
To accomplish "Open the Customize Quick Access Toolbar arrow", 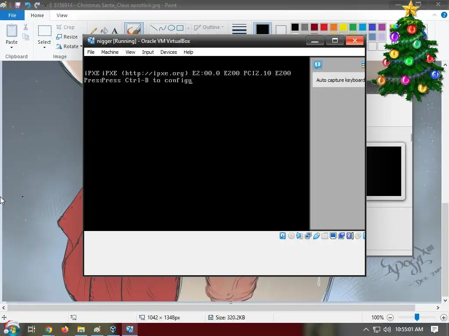I will tap(45, 5).
